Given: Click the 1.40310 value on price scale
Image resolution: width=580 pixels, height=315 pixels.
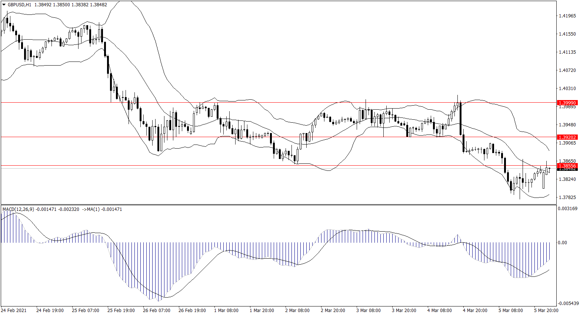Looking at the screenshot, I should (567, 89).
